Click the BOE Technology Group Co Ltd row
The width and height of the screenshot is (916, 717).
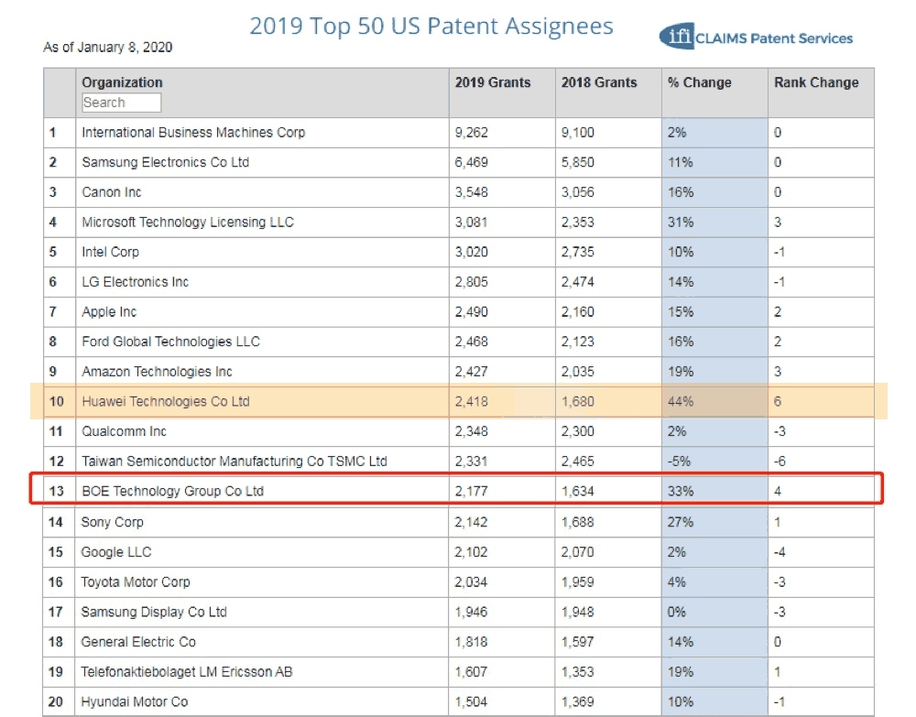pos(172,491)
